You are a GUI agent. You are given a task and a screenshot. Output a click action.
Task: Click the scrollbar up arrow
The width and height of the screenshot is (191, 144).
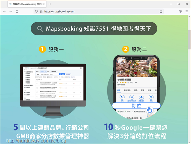coord(189,16)
